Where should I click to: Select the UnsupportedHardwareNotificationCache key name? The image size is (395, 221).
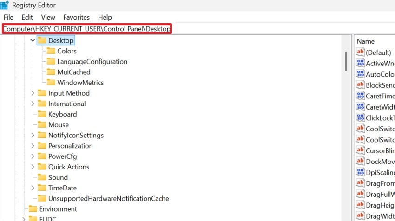[109, 199]
